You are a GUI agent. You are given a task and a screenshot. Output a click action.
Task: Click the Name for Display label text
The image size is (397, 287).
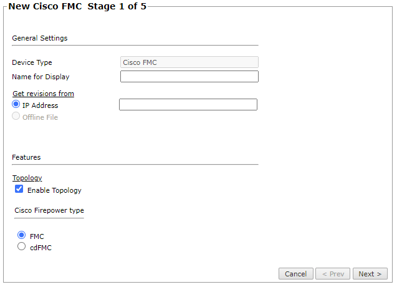click(41, 77)
